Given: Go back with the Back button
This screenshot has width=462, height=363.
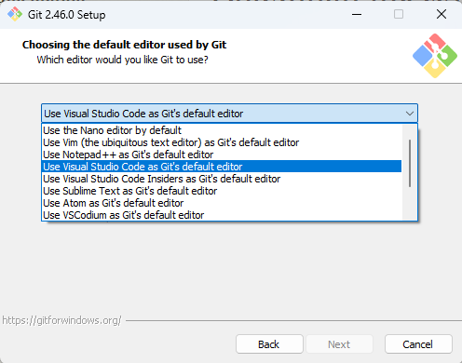Looking at the screenshot, I should point(269,344).
